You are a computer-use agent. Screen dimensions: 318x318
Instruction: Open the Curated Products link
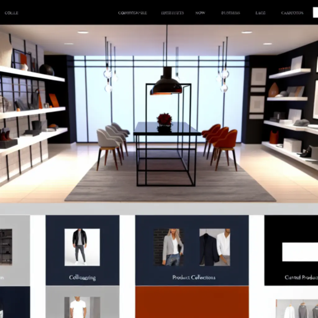[301, 277]
